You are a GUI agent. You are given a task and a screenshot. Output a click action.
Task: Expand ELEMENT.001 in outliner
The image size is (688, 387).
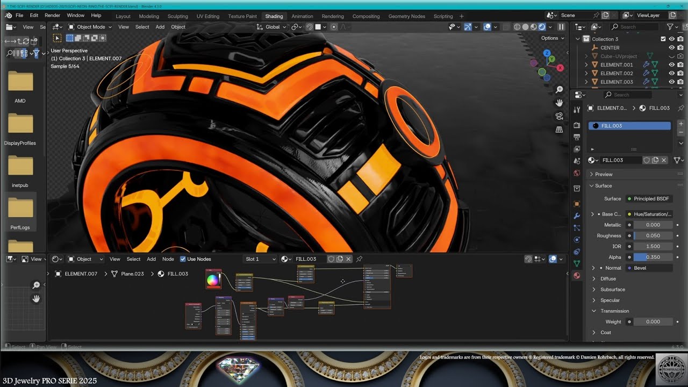pyautogui.click(x=586, y=64)
